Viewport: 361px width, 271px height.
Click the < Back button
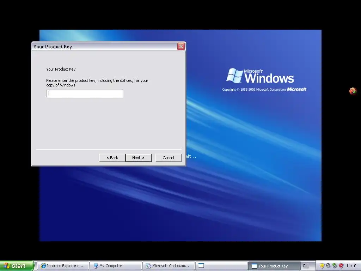tap(112, 158)
